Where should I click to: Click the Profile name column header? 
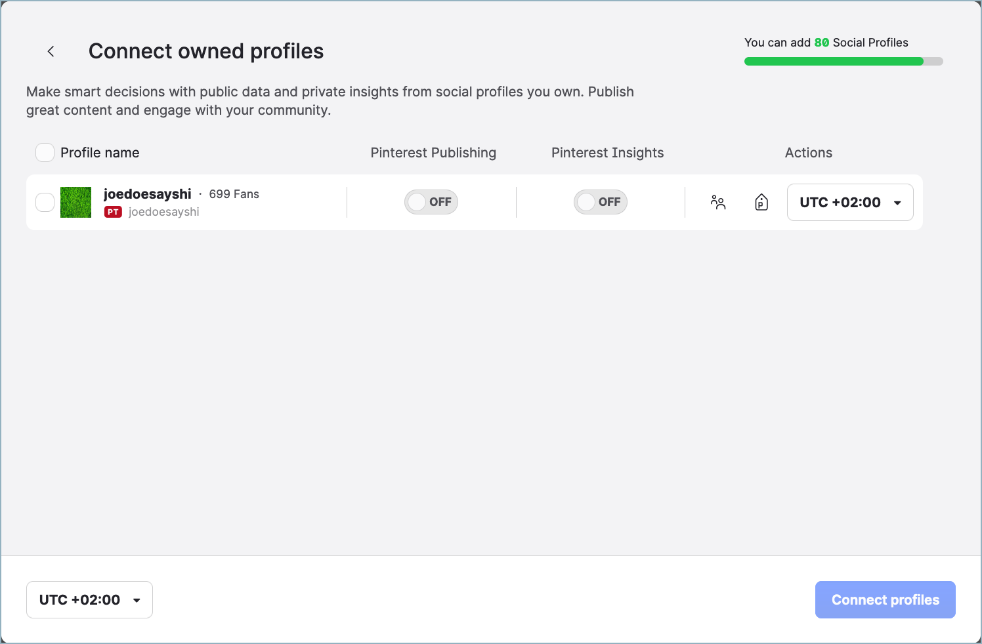99,152
